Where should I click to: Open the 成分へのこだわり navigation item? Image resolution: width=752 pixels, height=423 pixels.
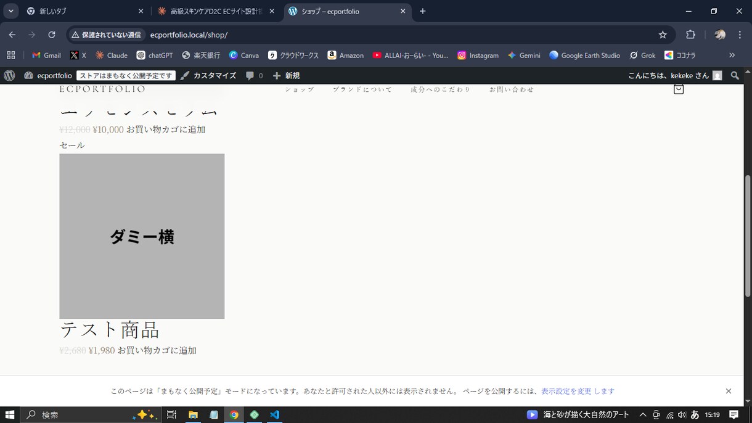[441, 89]
